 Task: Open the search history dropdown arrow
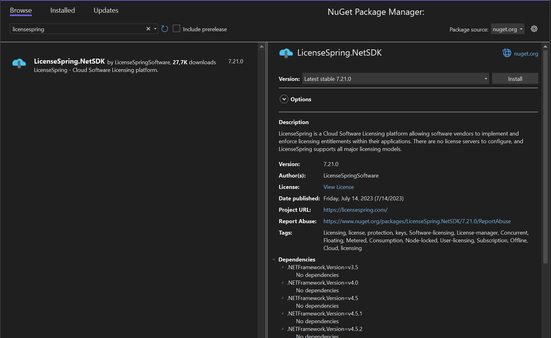[x=155, y=29]
